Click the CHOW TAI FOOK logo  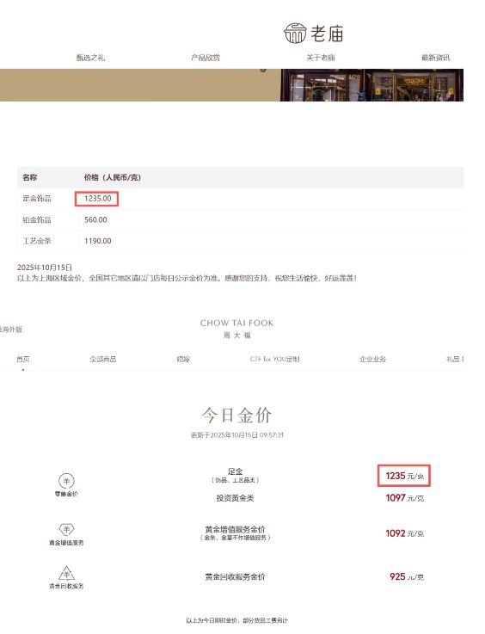(236, 329)
